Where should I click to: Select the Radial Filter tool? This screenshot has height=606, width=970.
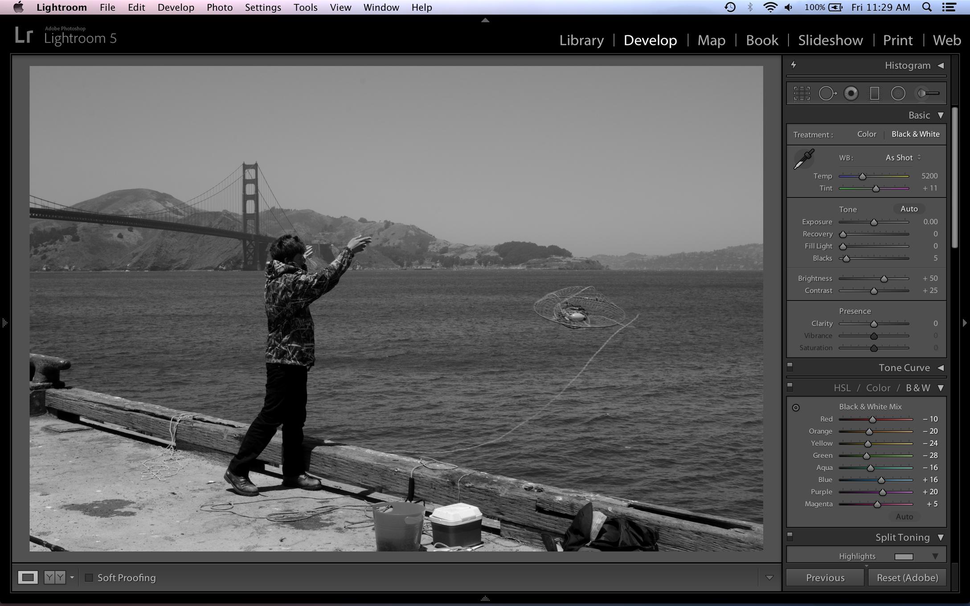point(898,94)
